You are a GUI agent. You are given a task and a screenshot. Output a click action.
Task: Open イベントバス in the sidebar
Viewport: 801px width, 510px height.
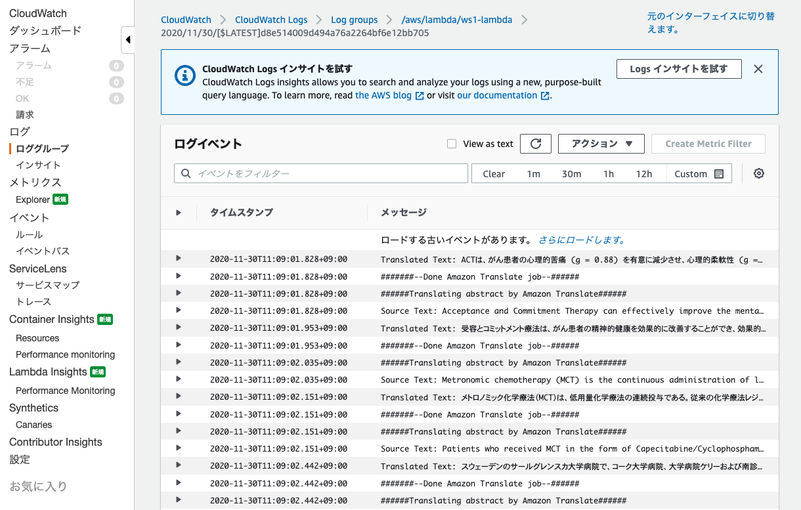43,251
